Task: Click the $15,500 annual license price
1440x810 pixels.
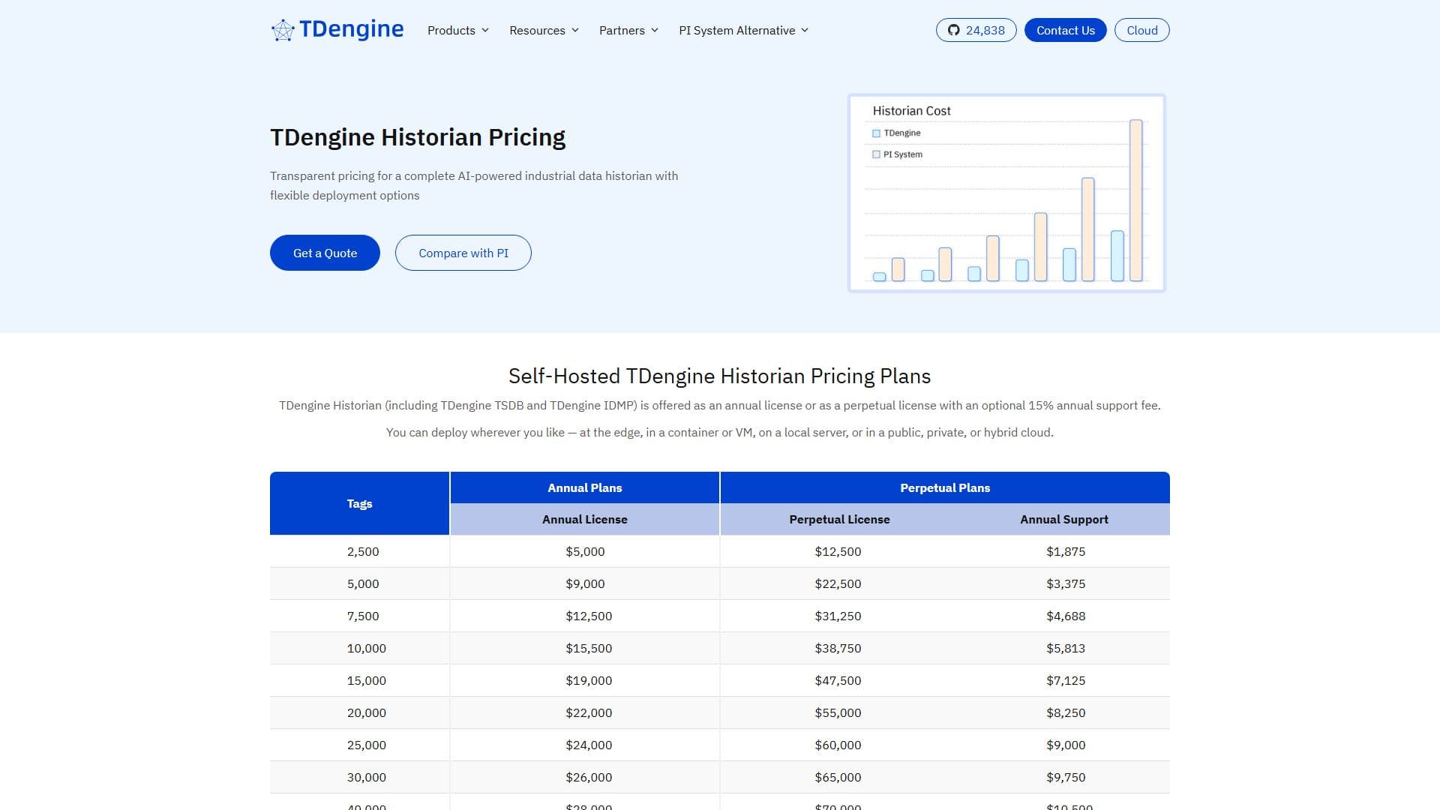Action: click(589, 648)
